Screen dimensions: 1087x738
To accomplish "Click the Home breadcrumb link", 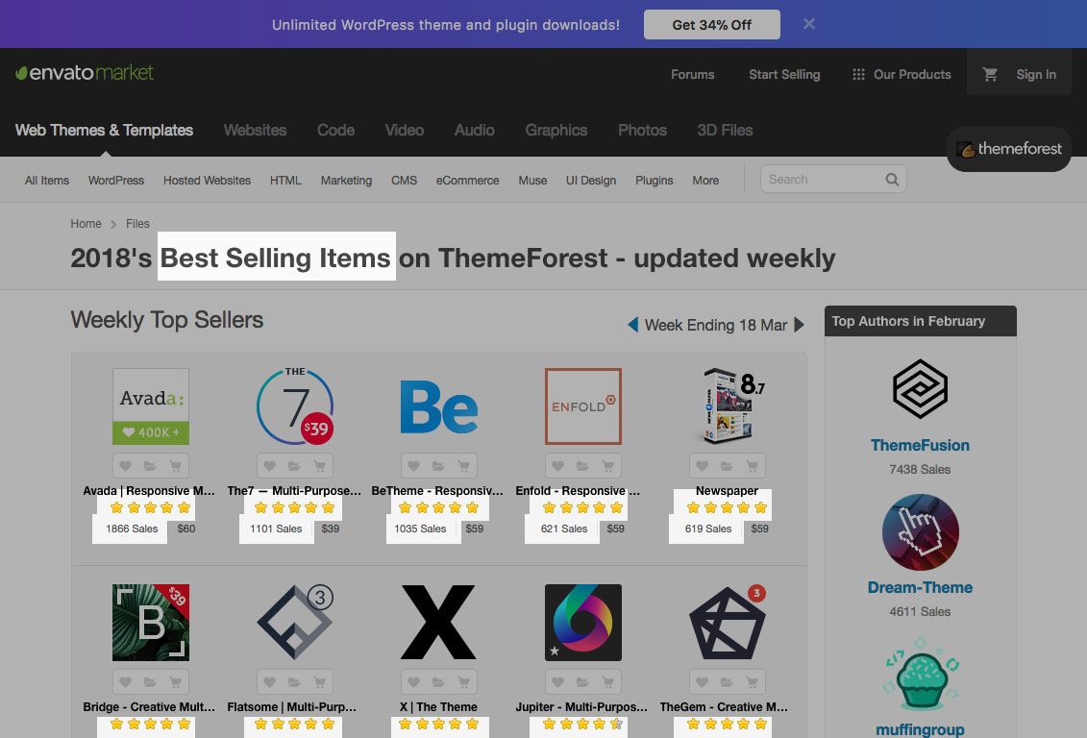I will pyautogui.click(x=86, y=224).
